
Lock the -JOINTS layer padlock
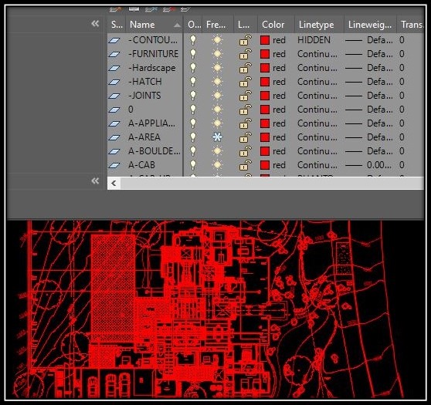click(x=245, y=96)
